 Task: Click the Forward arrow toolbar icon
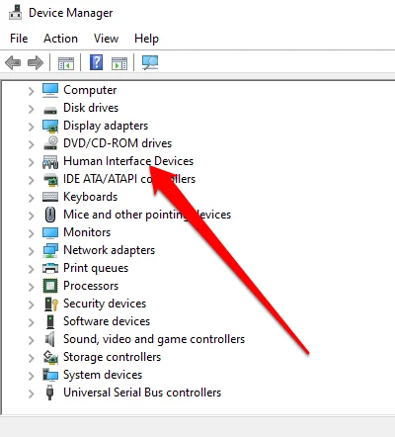(x=36, y=62)
